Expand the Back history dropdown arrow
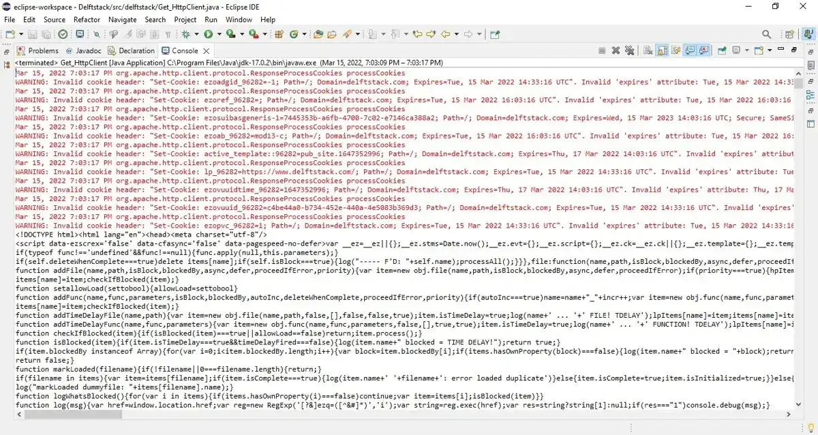Image resolution: width=818 pixels, height=435 pixels. click(x=457, y=34)
